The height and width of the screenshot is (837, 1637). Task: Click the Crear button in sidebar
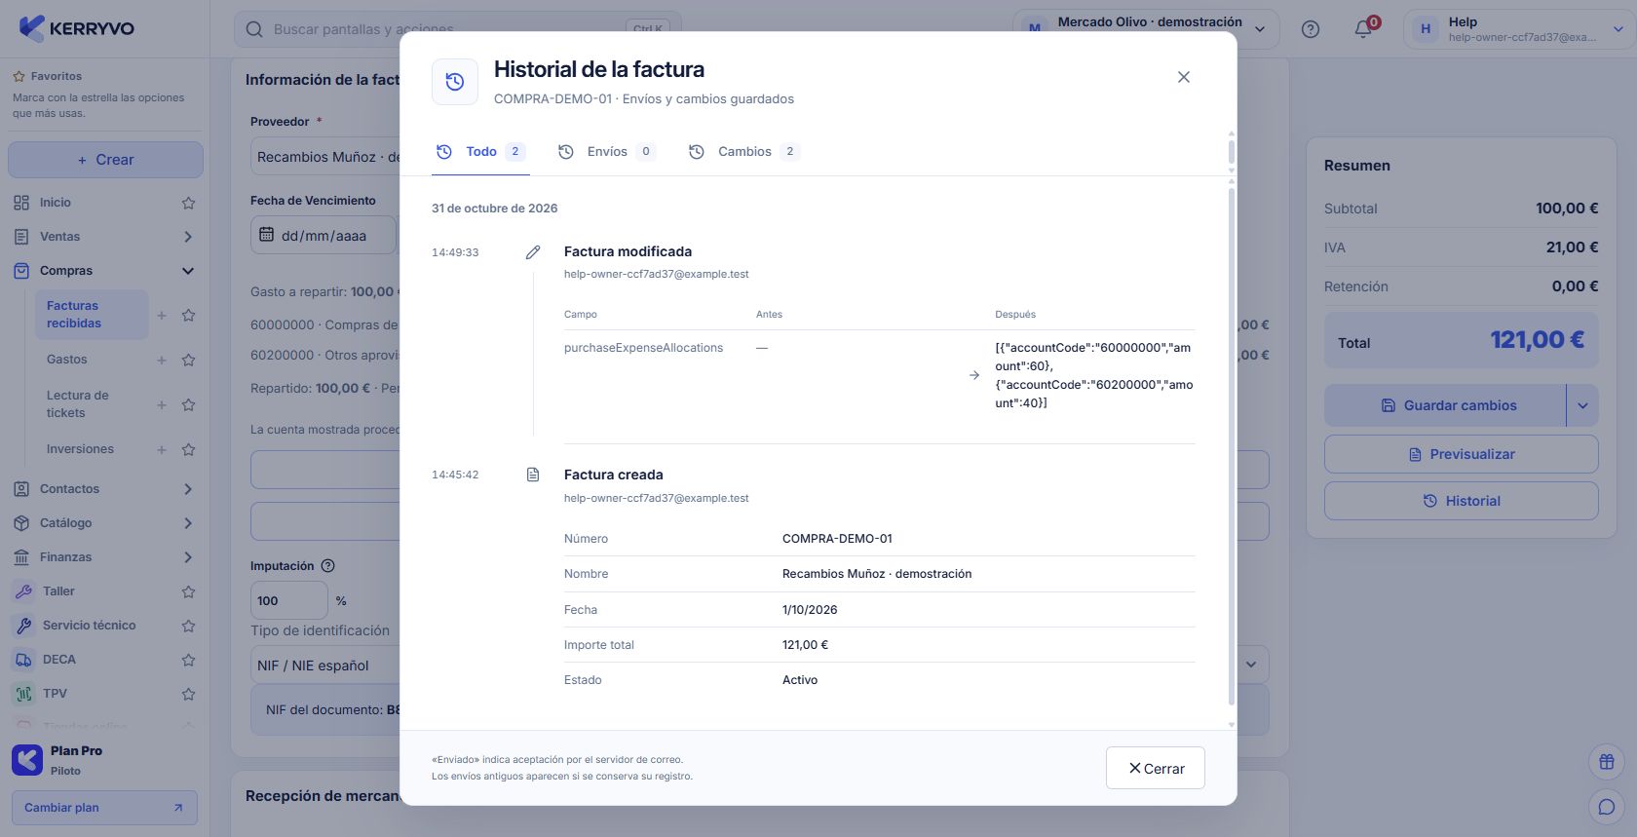click(105, 160)
